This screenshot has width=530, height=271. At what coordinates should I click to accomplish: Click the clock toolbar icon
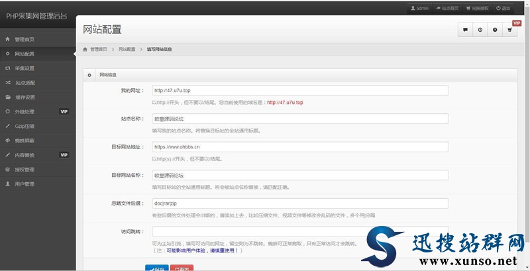click(x=480, y=30)
